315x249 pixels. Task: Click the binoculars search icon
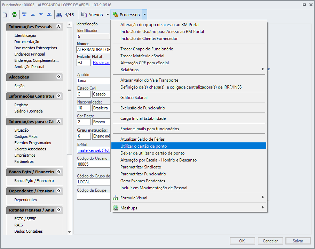coord(59,15)
